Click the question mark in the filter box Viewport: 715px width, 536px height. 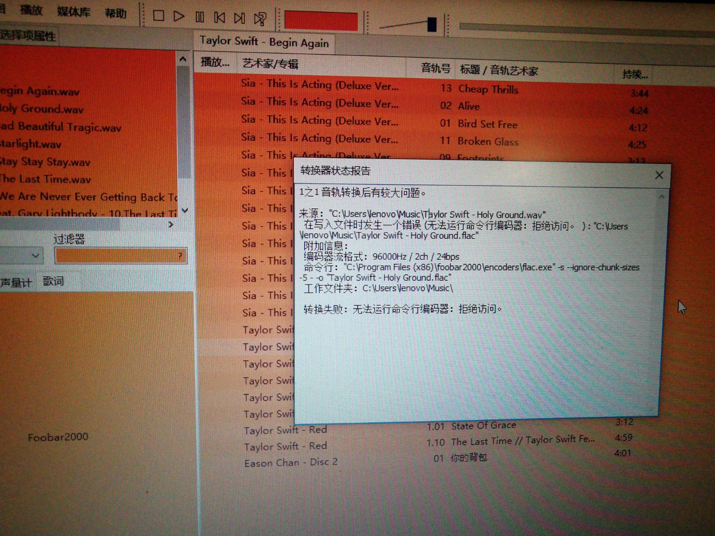pos(180,256)
